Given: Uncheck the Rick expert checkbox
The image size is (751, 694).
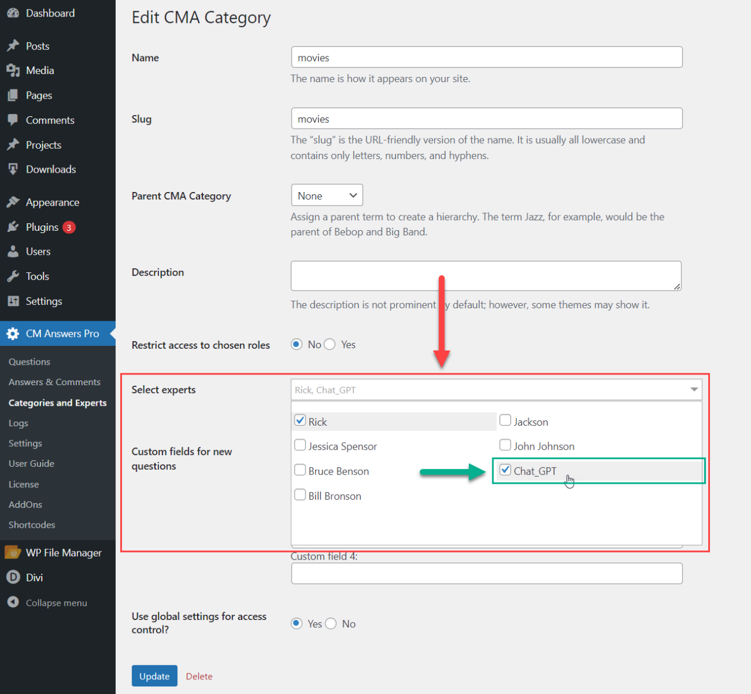Looking at the screenshot, I should coord(300,420).
